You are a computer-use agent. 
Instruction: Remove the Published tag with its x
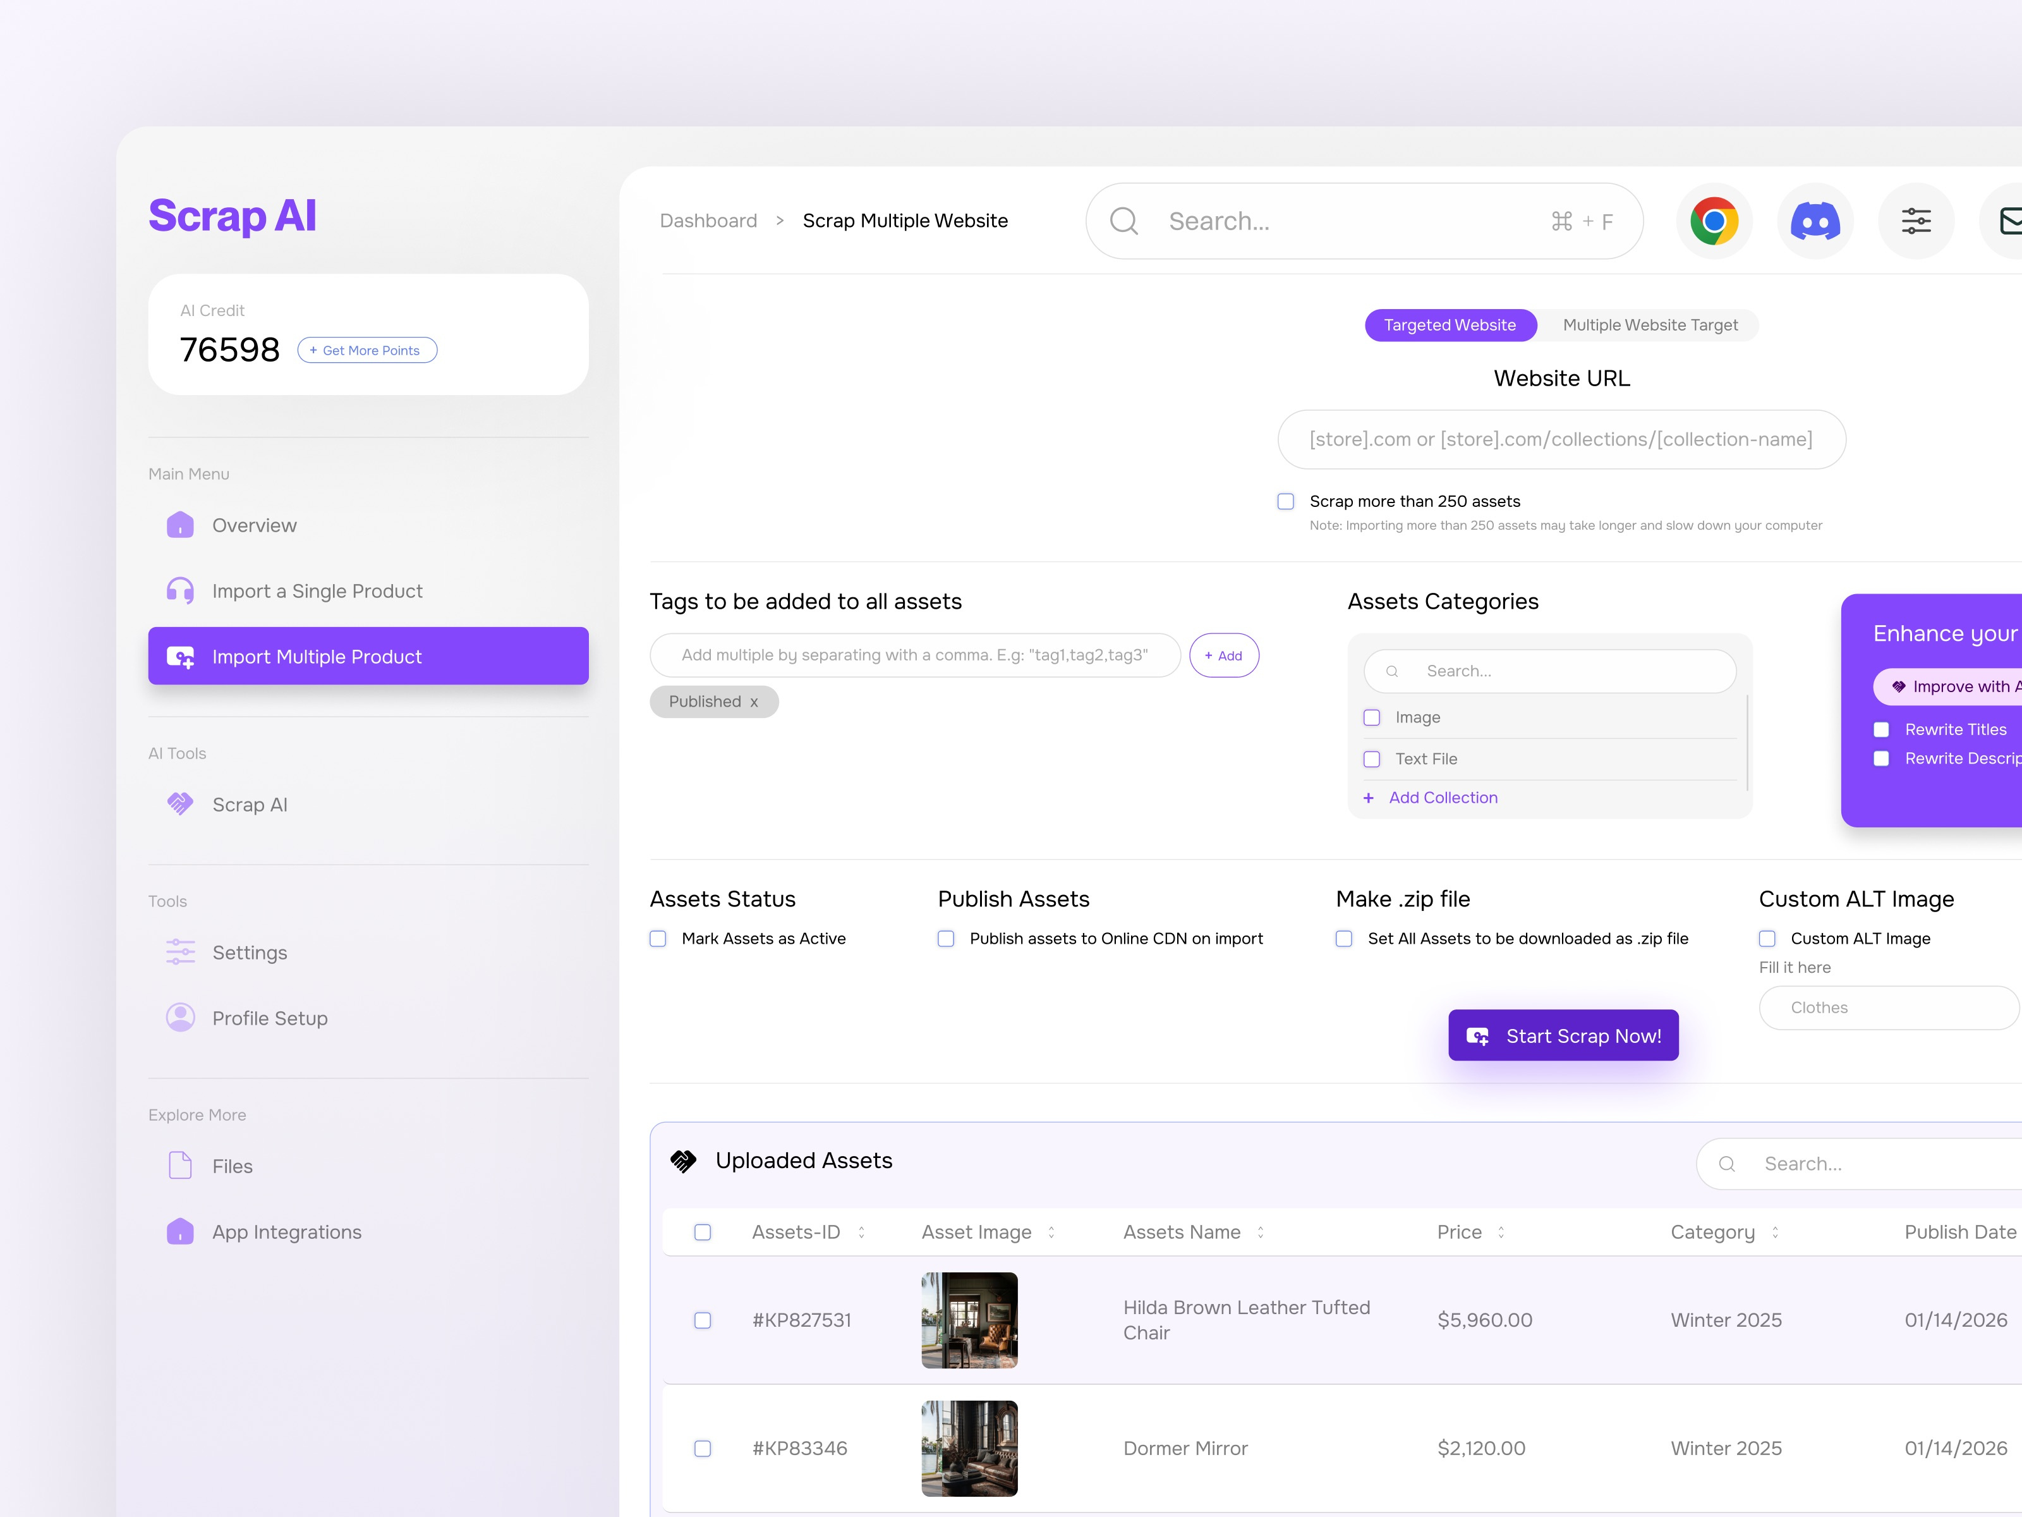[x=754, y=702]
